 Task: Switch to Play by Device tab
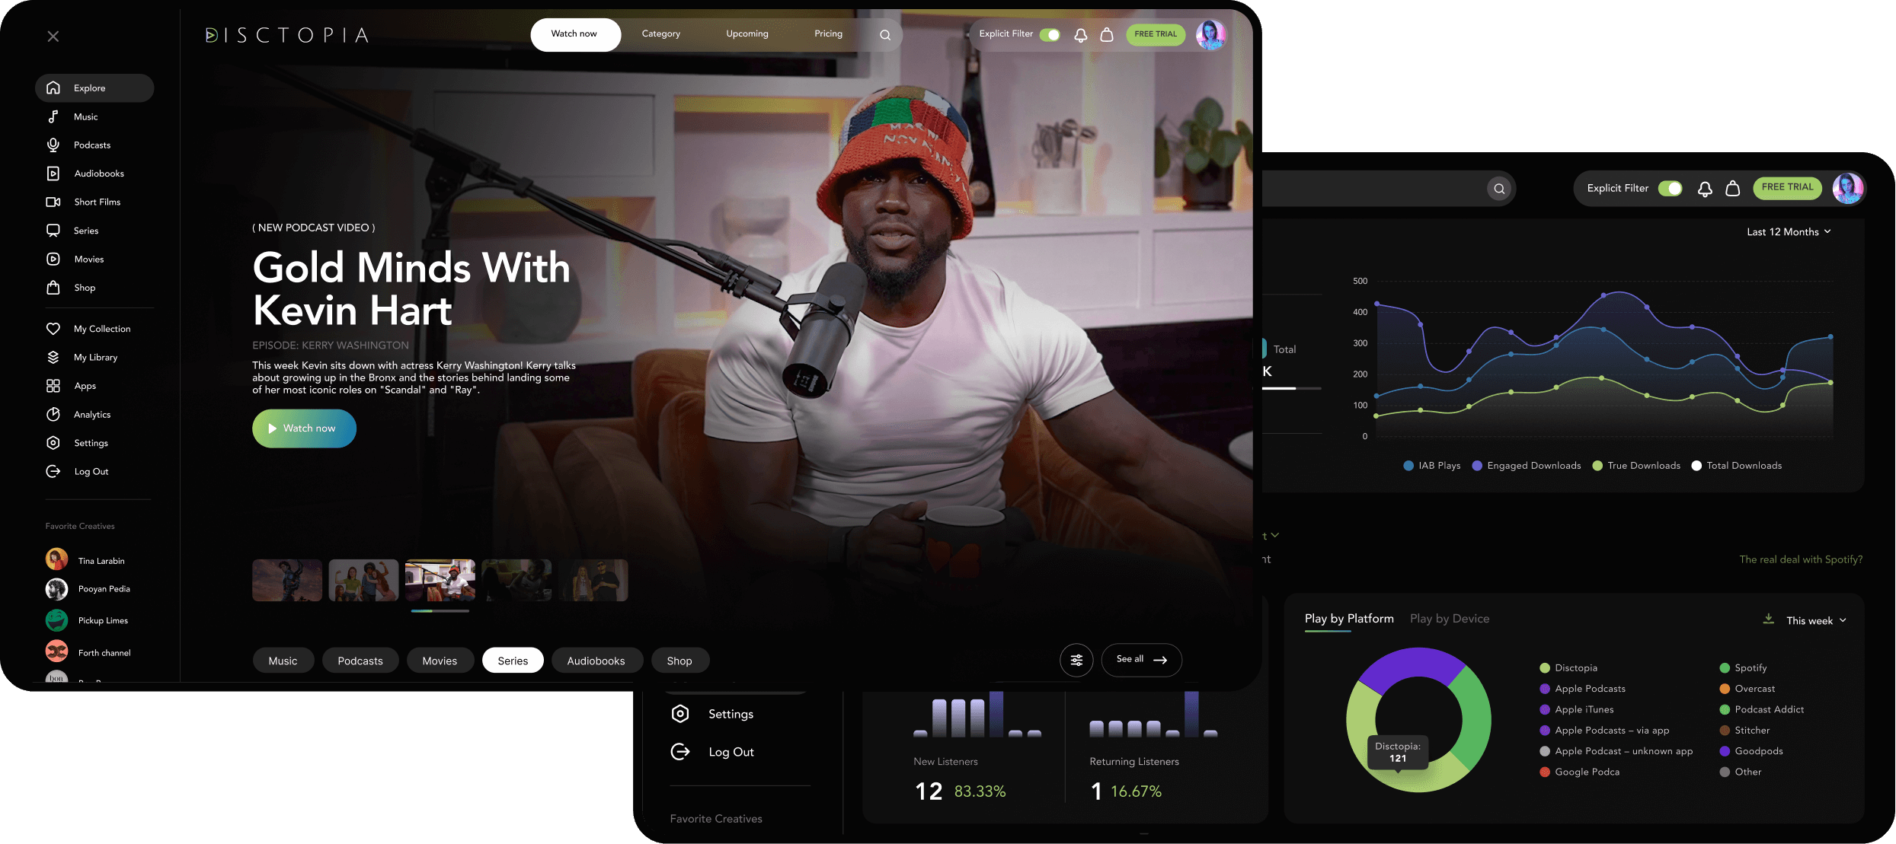click(1450, 619)
